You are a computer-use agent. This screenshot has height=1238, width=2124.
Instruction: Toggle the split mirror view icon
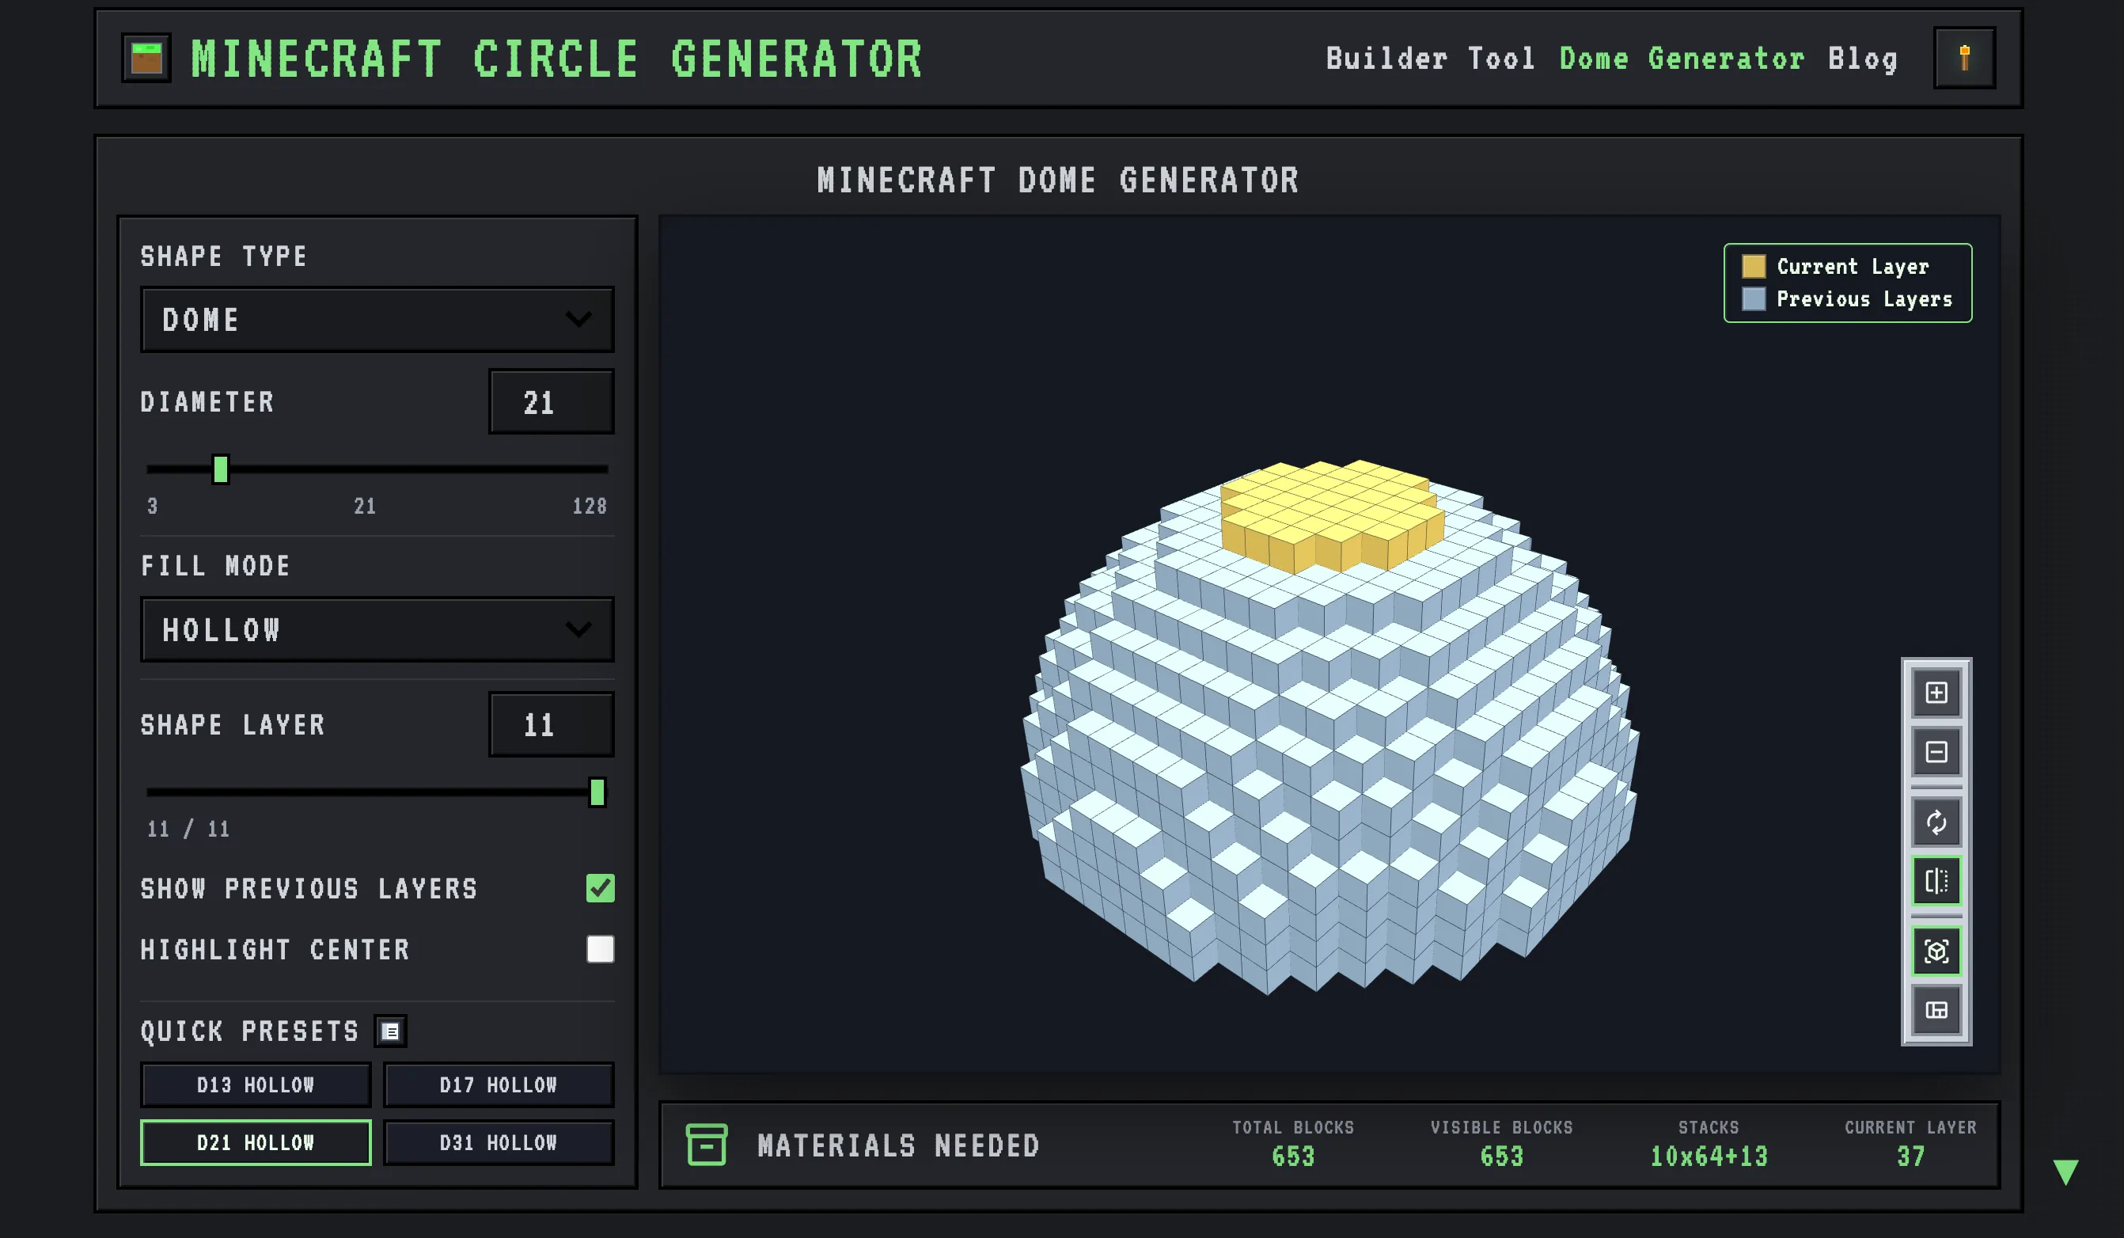1936,880
